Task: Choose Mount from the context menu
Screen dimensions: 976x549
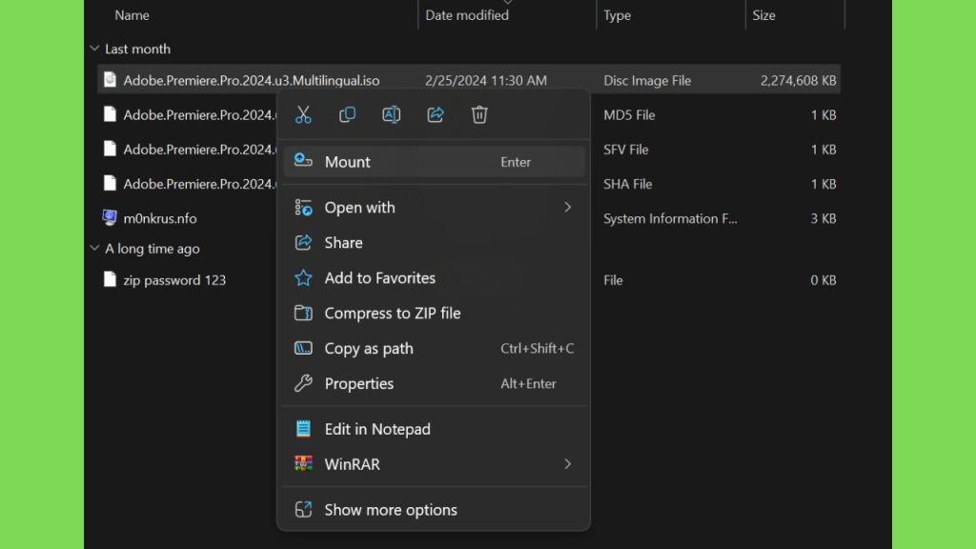Action: [434, 162]
